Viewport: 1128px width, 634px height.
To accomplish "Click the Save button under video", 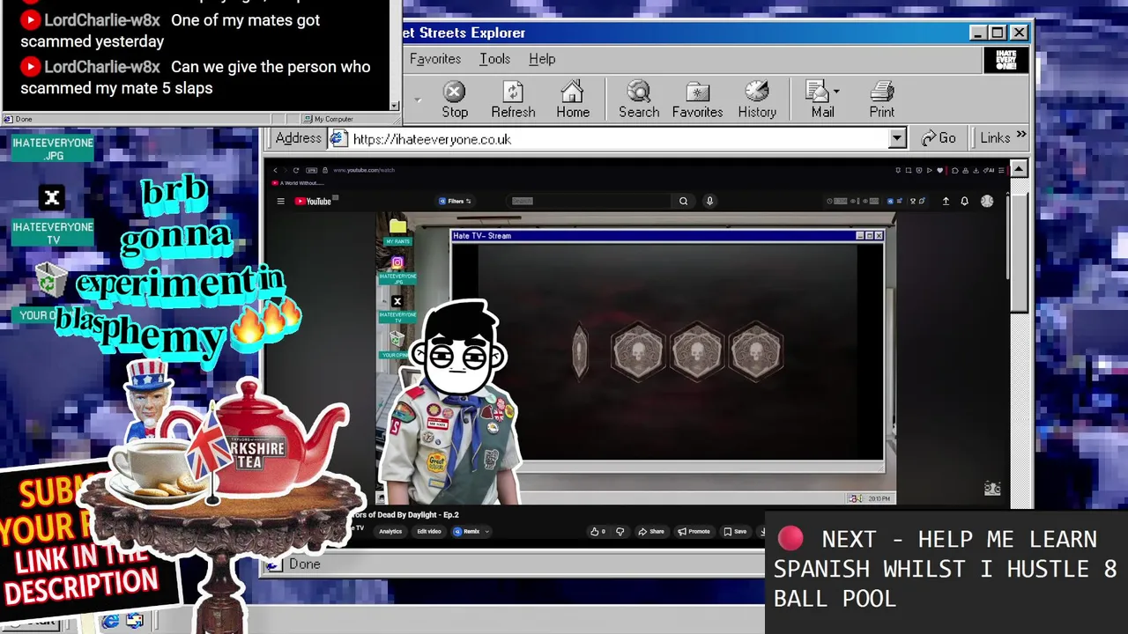I will [x=735, y=532].
